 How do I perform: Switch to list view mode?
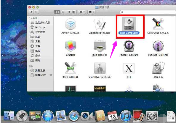[63, 12]
